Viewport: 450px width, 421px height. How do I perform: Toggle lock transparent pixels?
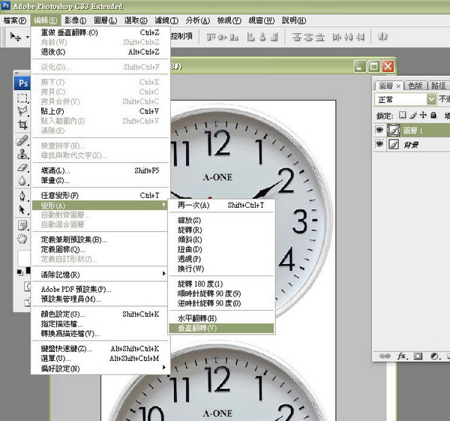pos(402,115)
